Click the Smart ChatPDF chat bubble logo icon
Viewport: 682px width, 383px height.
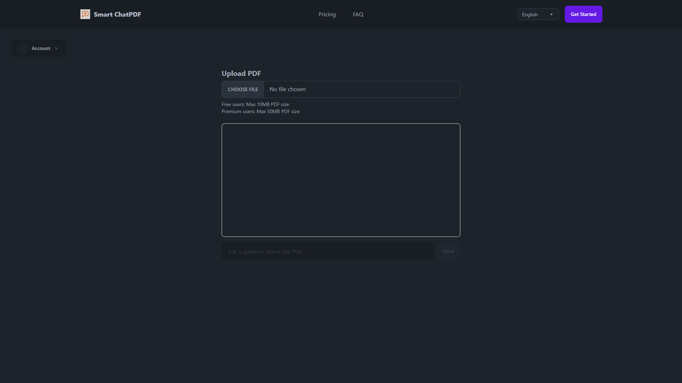point(85,14)
